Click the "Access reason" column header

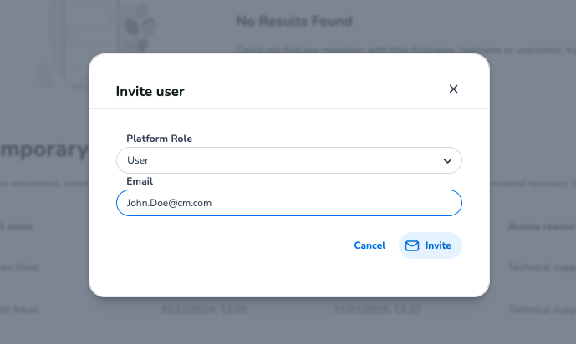[539, 226]
